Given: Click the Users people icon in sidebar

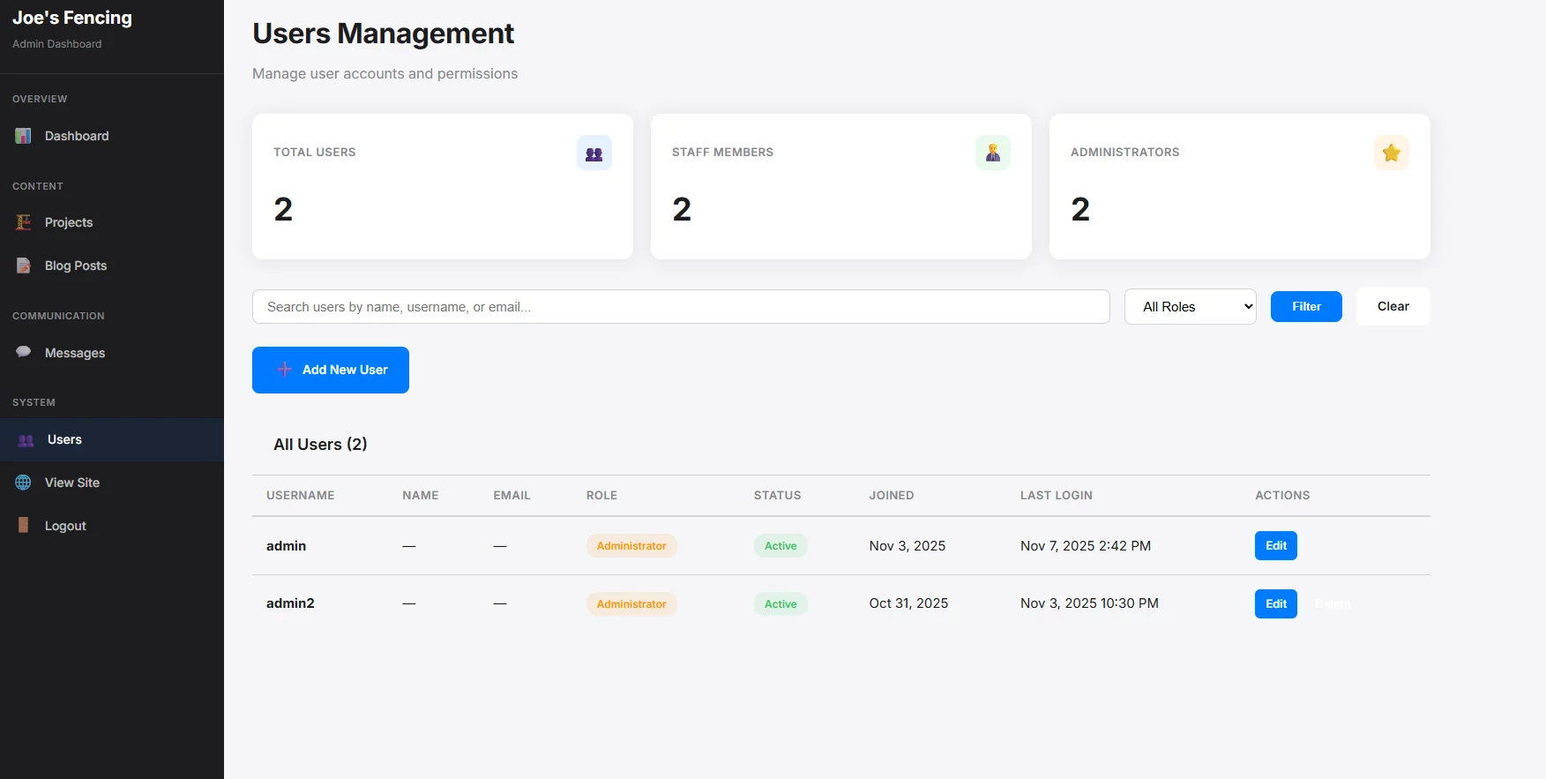Looking at the screenshot, I should coord(26,440).
